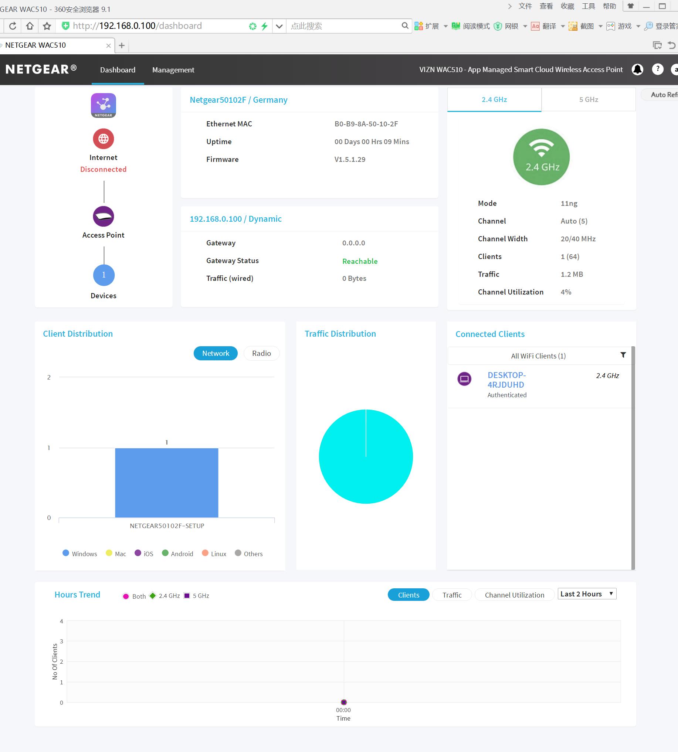Select the 2.4 GHz radio tab
This screenshot has height=752, width=678.
point(494,99)
